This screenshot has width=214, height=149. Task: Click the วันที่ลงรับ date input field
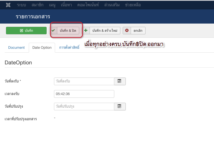click(84, 81)
